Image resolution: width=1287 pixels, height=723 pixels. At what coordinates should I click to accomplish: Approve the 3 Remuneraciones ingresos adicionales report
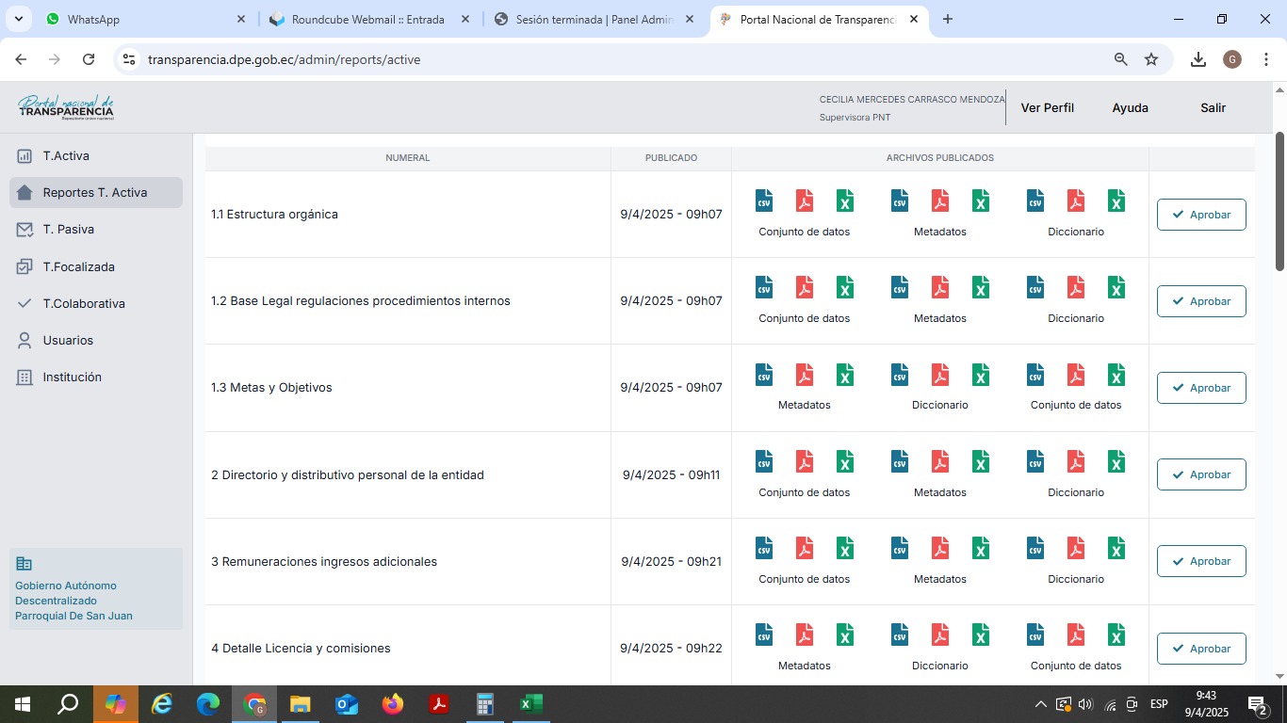[x=1201, y=561]
